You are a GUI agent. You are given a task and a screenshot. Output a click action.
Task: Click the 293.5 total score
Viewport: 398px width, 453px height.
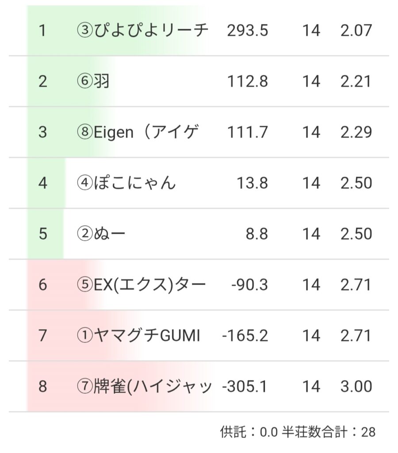tap(247, 31)
